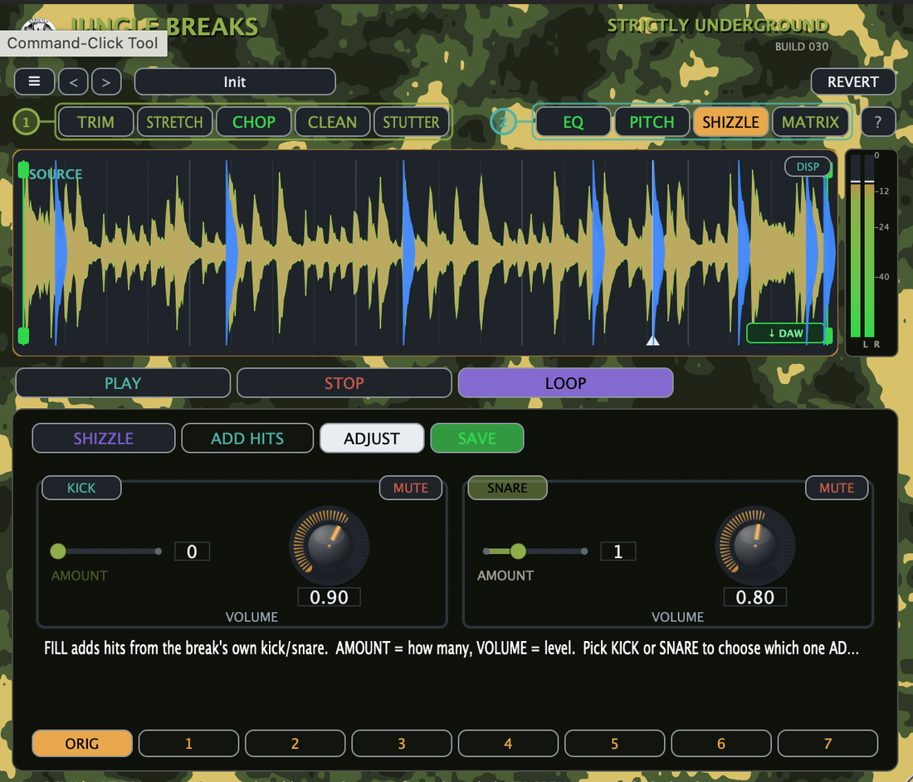Click the stage 2 circle indicator

(x=503, y=122)
